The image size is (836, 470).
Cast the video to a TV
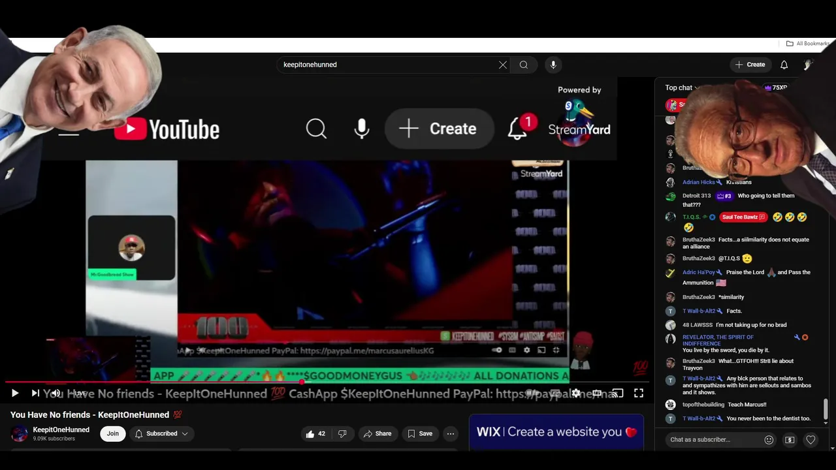tap(618, 393)
